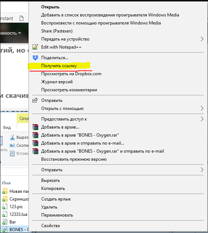208x233 pixels.
Task: Expand the Передать на устройство submenu arrow
Action: click(x=202, y=39)
